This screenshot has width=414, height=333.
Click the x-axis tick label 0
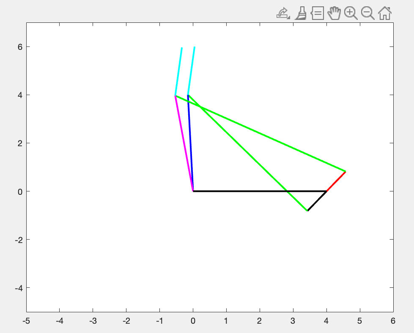click(193, 320)
